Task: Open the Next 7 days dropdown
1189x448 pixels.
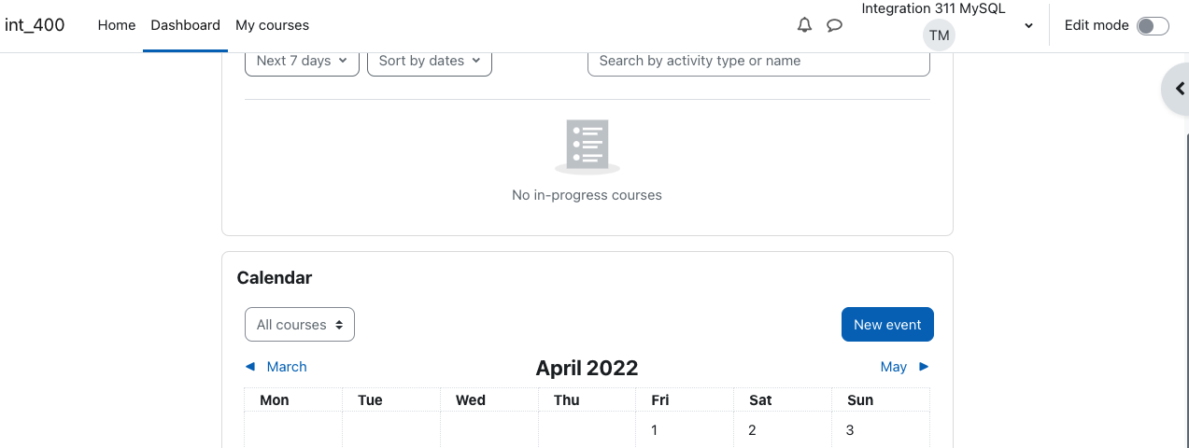Action: click(x=302, y=61)
